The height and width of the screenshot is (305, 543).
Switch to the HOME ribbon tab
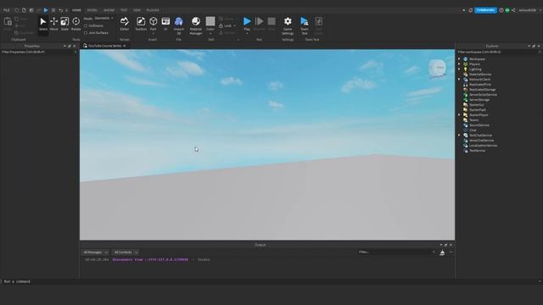coord(76,10)
